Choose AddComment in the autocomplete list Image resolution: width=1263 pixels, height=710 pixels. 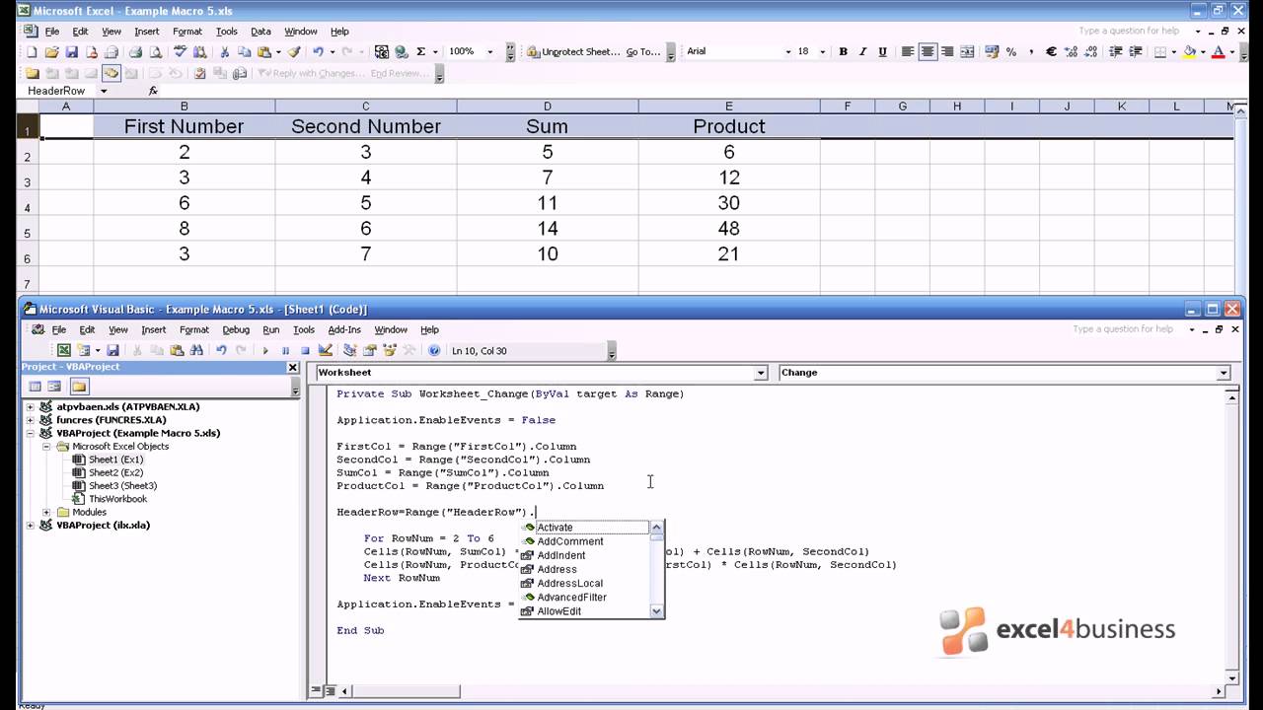569,541
